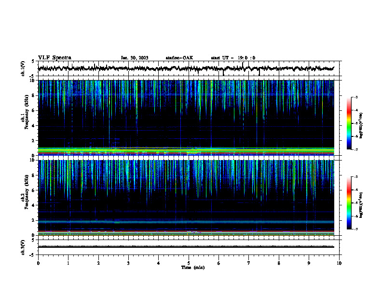Click the ch.2 spectrogram red line near 0.5 kHz

(x=186, y=231)
